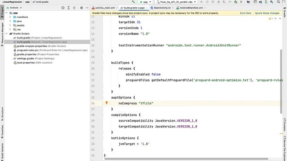Select build.gradle (Module) file in tree
This screenshot has height=161, width=287.
(47, 42)
